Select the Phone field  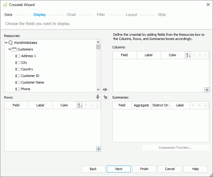26,89
